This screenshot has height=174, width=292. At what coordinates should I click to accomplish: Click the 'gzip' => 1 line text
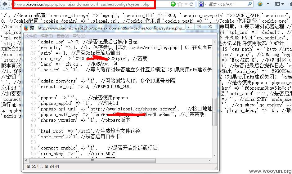[x=79, y=53]
